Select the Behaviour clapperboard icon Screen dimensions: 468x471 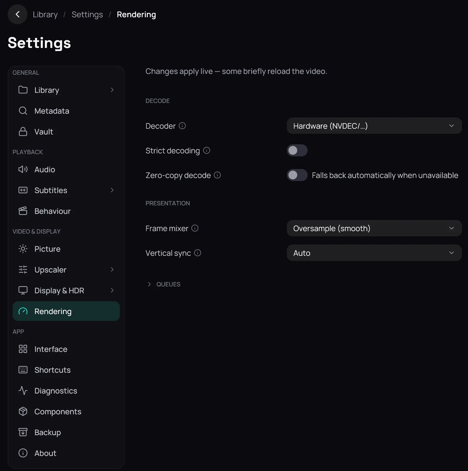pos(23,211)
